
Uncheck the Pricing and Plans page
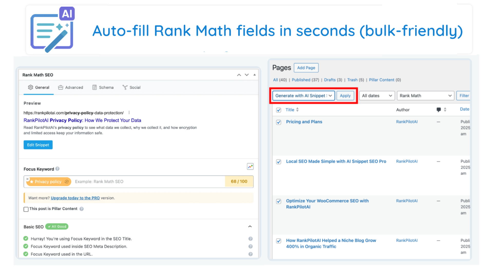[278, 122]
